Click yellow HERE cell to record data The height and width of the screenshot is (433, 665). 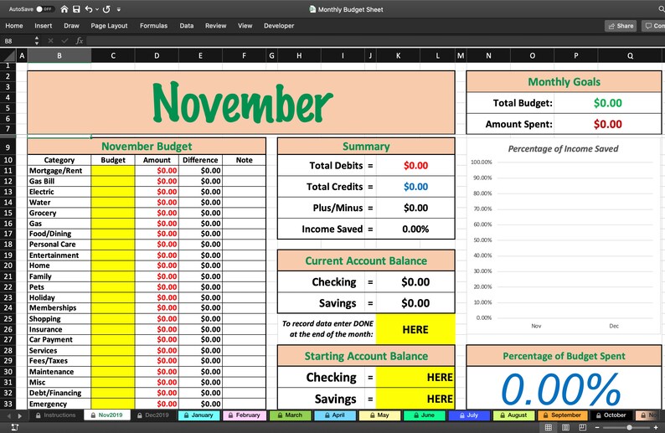415,329
